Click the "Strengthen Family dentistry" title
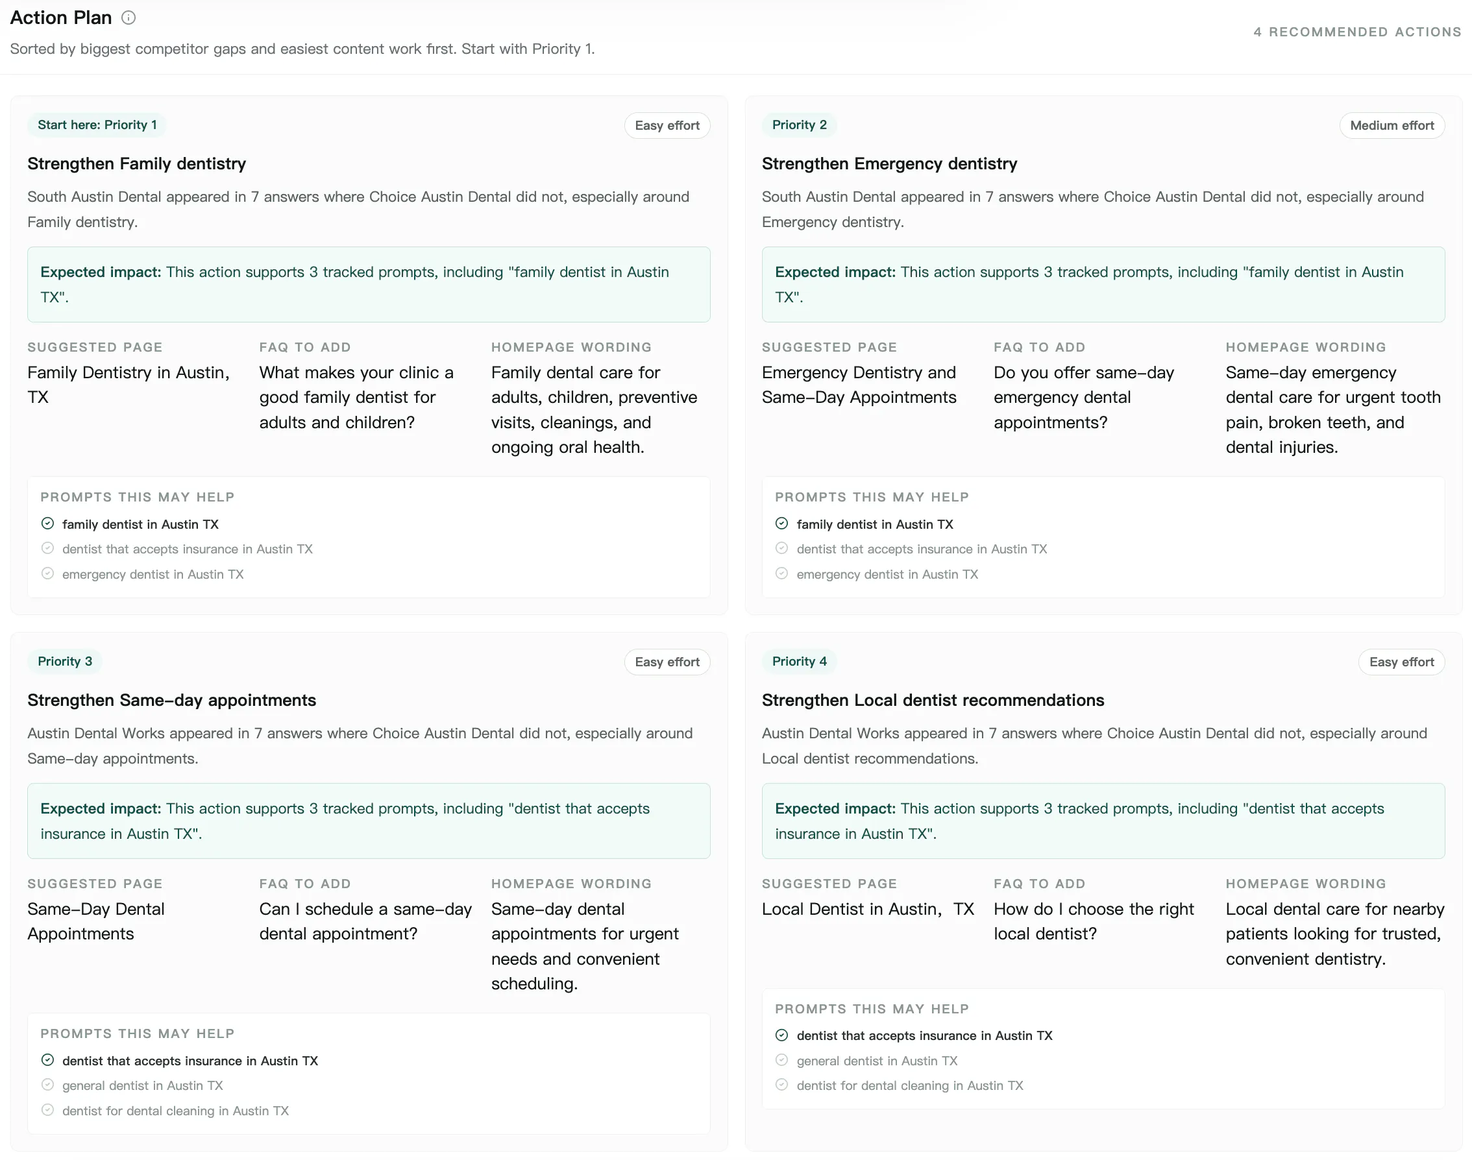 tap(136, 163)
